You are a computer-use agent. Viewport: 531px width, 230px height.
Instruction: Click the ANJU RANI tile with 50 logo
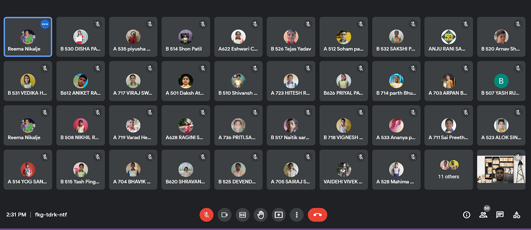pyautogui.click(x=448, y=37)
